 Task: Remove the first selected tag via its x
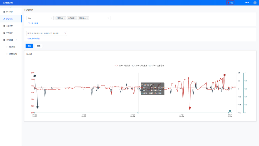(x=64, y=18)
